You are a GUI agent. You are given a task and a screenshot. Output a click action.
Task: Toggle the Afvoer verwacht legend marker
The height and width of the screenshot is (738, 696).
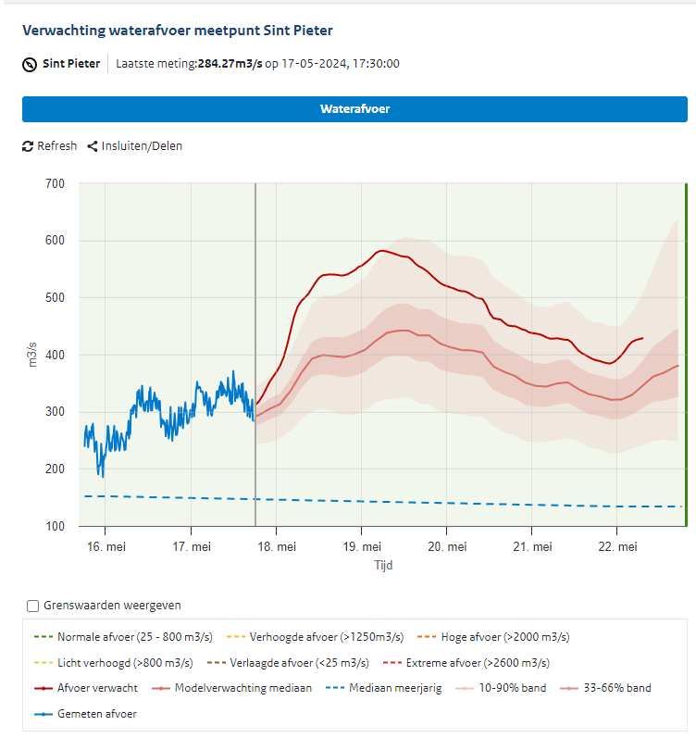click(43, 688)
